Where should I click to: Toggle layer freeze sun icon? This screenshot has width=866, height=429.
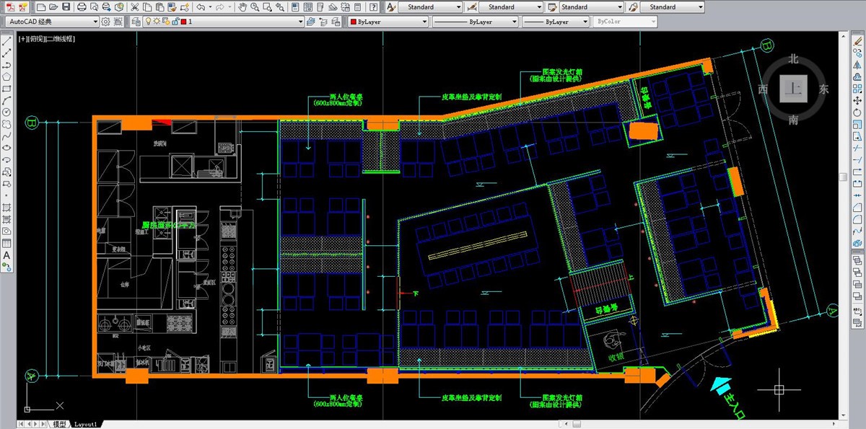(157, 22)
